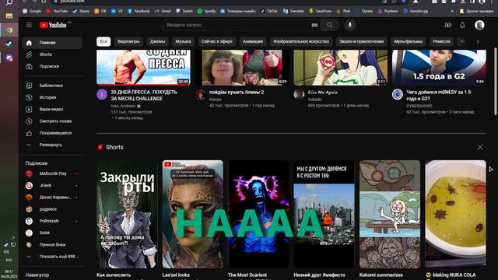Open Денис Карамы... subscription channel
Screen dimensions: 498x280
(x=52, y=197)
